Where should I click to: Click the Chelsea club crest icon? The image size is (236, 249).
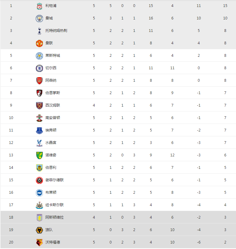39,68
